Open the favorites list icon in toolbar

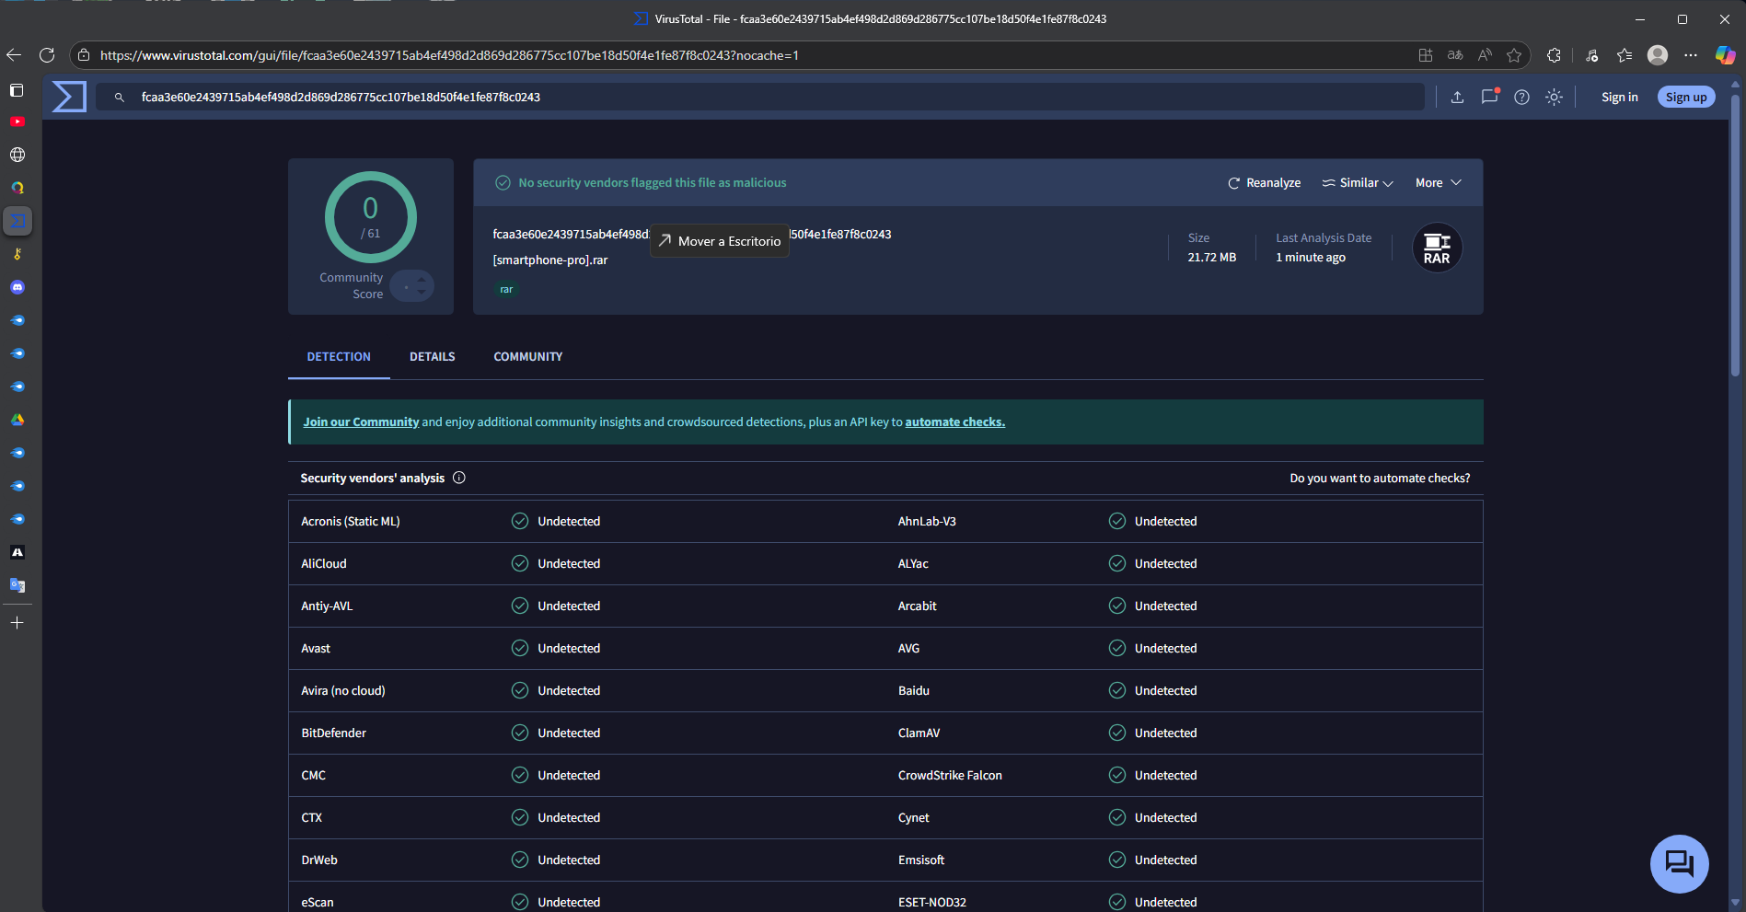tap(1625, 55)
